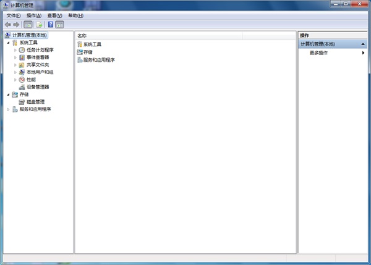The height and width of the screenshot is (265, 371).
Task: Collapse the 系统工具 tree node
Action: 8,43
